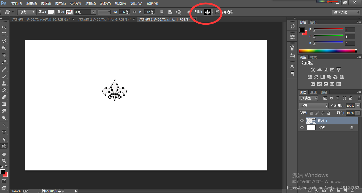Open path arrangement stack icon
This screenshot has height=193, width=362.
(179, 12)
